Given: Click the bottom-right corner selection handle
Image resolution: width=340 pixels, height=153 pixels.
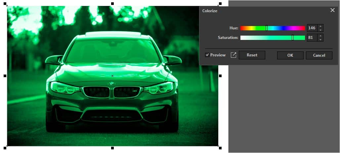Looking at the screenshot, I should pos(220,148).
